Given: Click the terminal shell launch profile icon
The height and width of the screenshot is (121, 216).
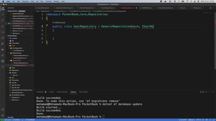Looking at the screenshot, I should point(202,92).
